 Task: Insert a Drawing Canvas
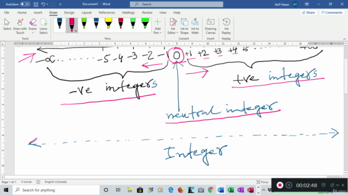210,27
